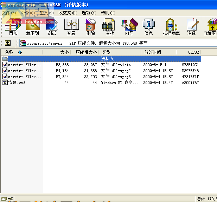This screenshot has height=202, width=217.
Task: Click CRC32 value D29B5F46
Action: click(190, 71)
